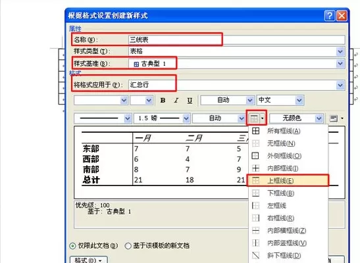This screenshot has width=360, height=263.
Task: Click the 总计 row in preview table
Action: click(91, 179)
